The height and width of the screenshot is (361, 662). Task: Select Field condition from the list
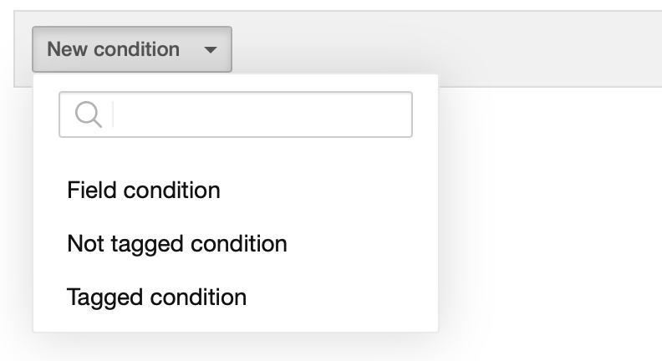tap(144, 190)
